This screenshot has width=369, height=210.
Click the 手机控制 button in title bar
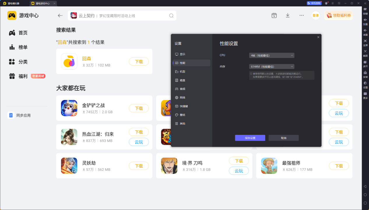tap(314, 3)
